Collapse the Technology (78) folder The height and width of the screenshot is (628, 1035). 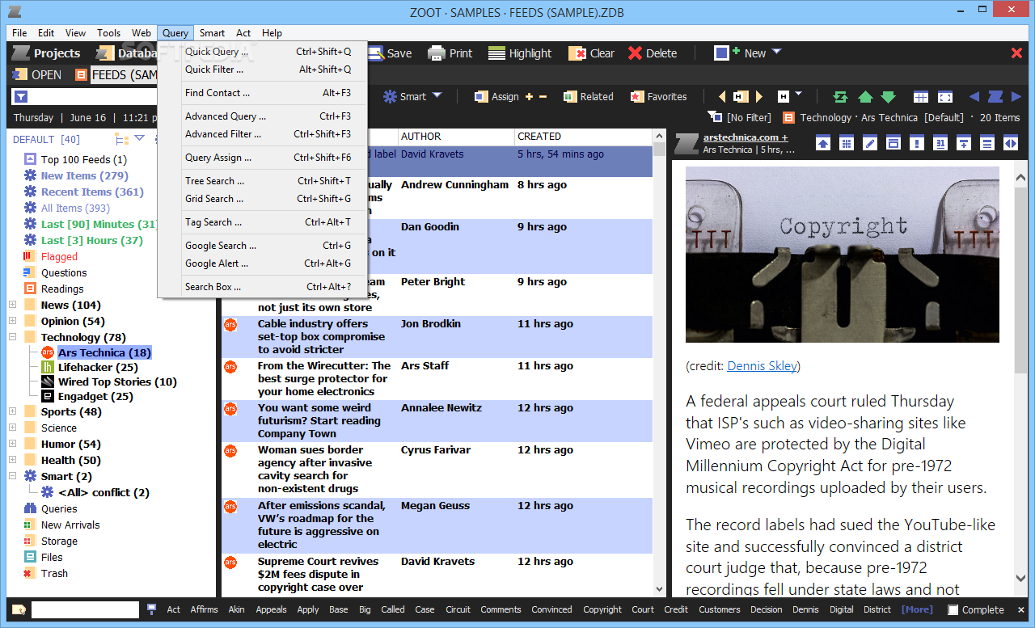(x=12, y=337)
